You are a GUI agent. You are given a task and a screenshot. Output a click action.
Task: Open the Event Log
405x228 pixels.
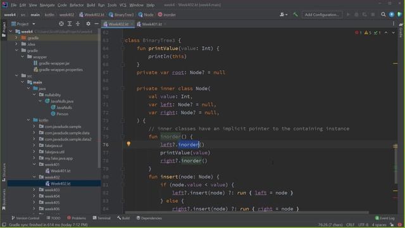click(385, 218)
